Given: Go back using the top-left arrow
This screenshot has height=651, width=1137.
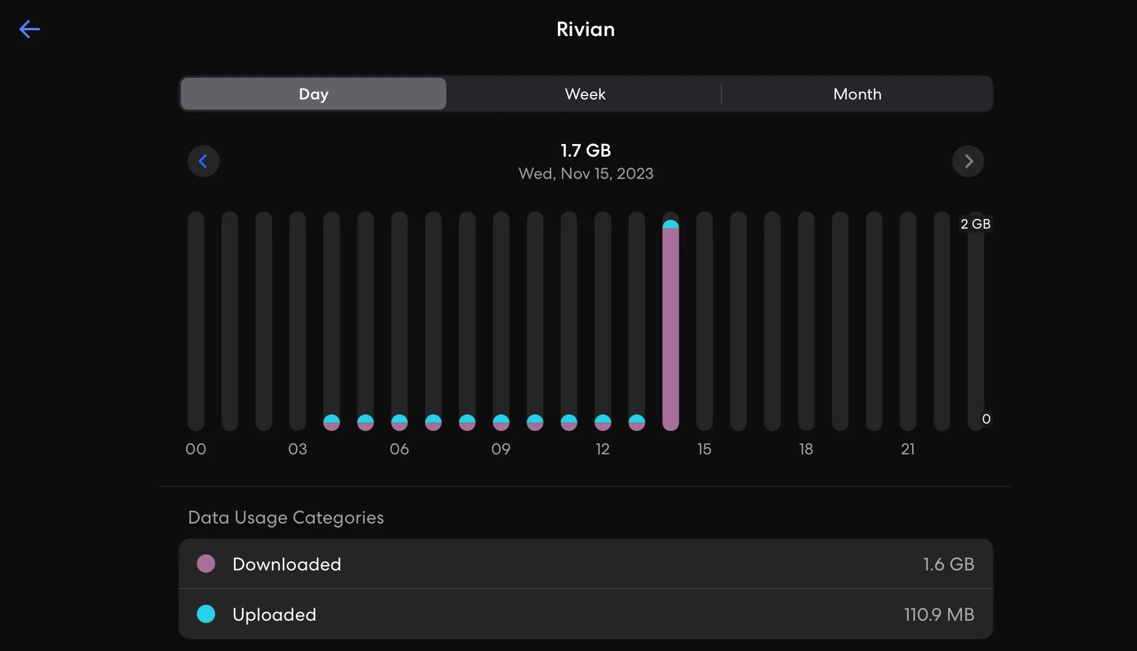Looking at the screenshot, I should click(x=30, y=29).
